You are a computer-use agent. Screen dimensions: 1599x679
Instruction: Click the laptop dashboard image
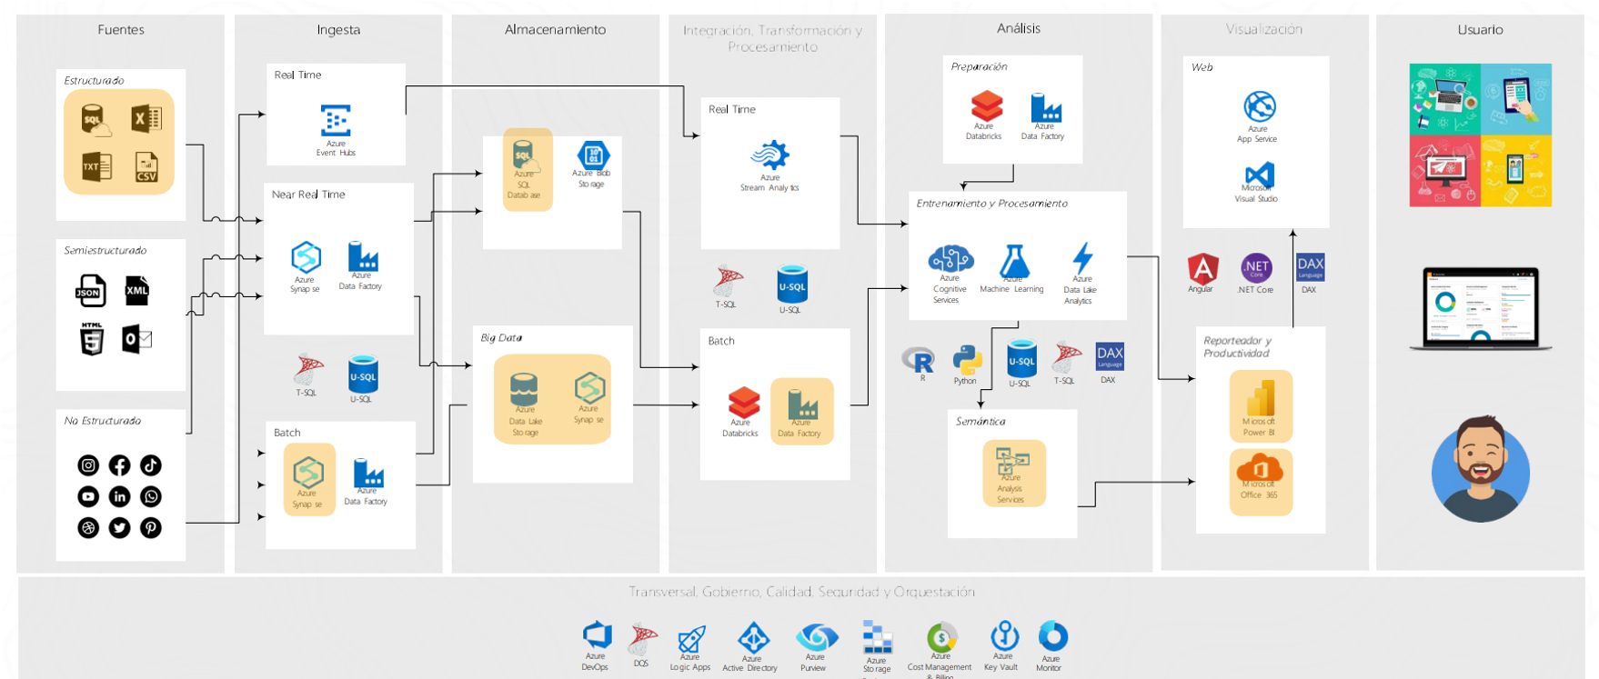[1480, 307]
